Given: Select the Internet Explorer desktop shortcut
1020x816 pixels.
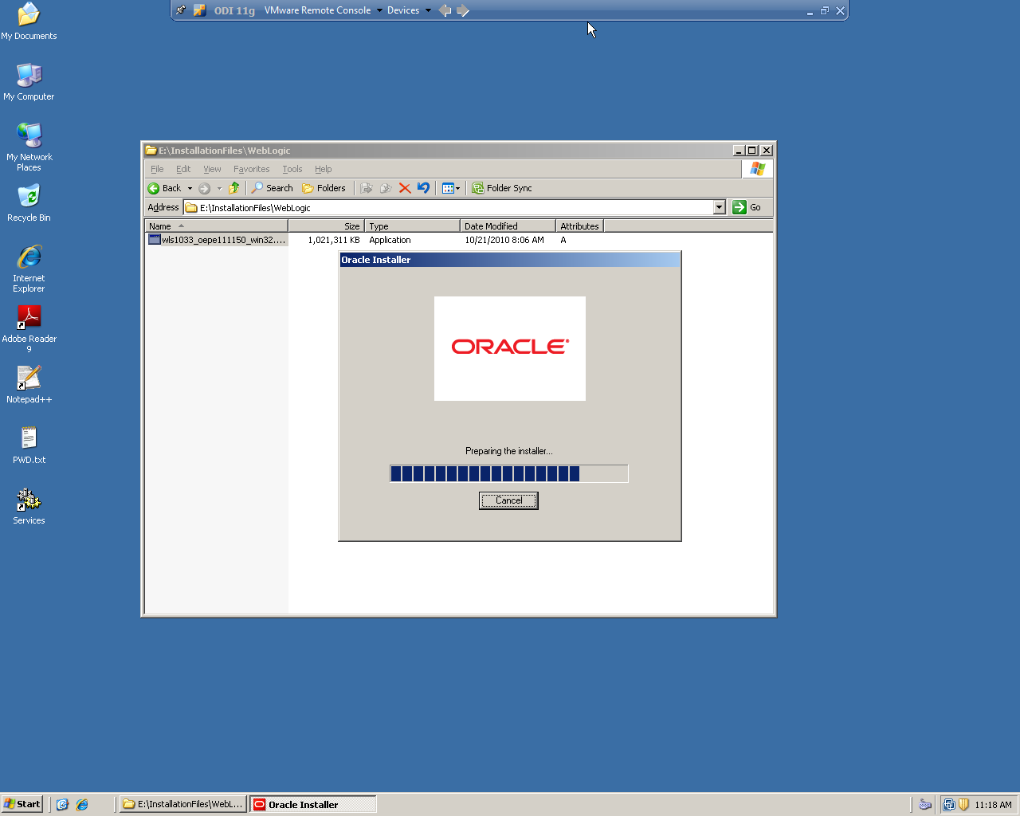Looking at the screenshot, I should pyautogui.click(x=29, y=269).
